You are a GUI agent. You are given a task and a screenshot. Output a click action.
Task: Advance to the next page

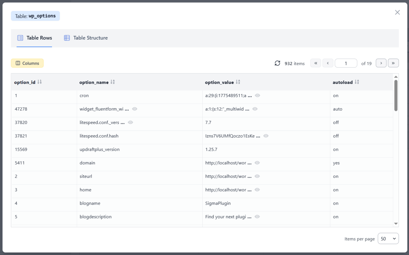pyautogui.click(x=381, y=63)
